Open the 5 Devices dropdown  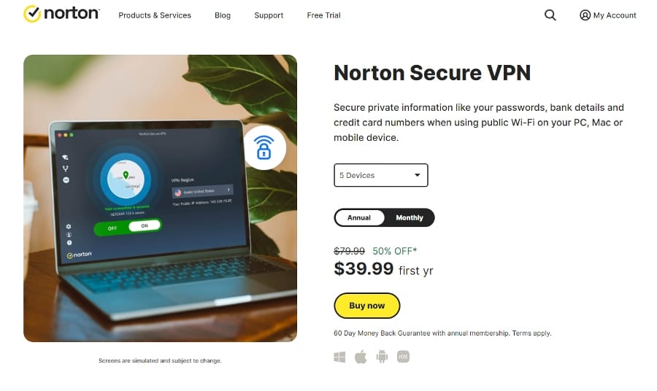[380, 175]
